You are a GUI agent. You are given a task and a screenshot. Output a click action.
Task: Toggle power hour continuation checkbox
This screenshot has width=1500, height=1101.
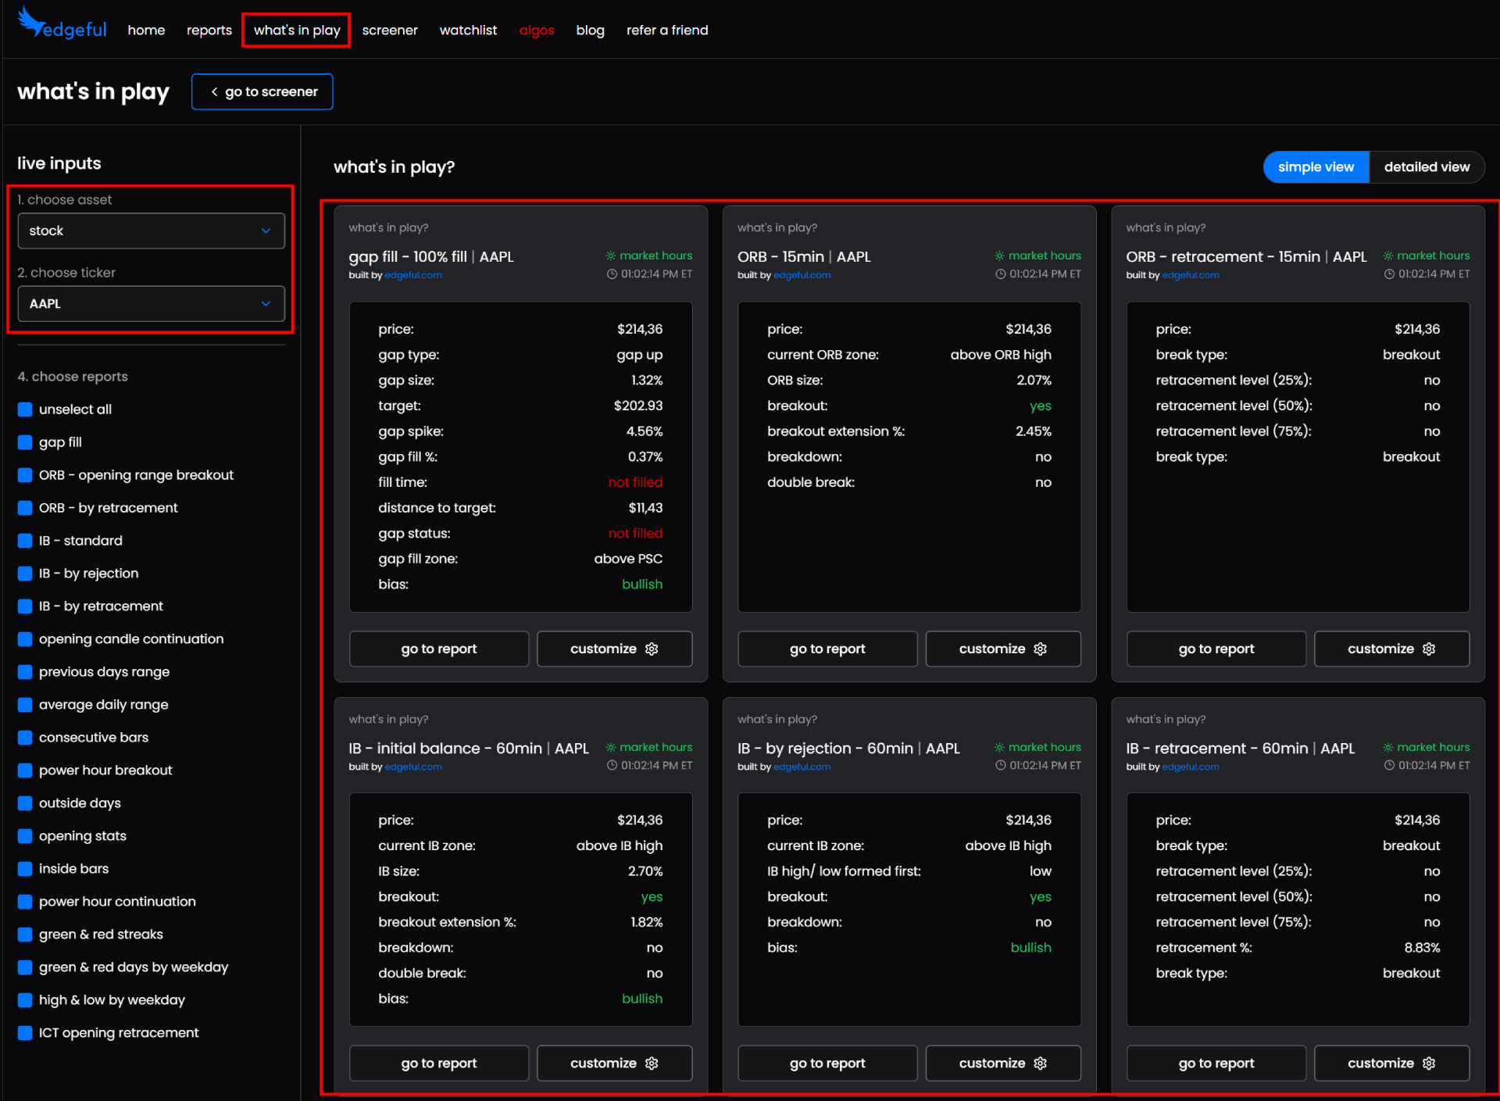point(25,902)
